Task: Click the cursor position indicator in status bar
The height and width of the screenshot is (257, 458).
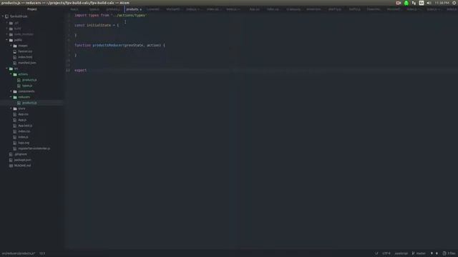Action: coord(42,253)
